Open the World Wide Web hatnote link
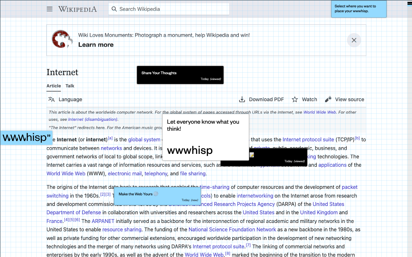Viewport: 412px width, 257px height. (320, 112)
